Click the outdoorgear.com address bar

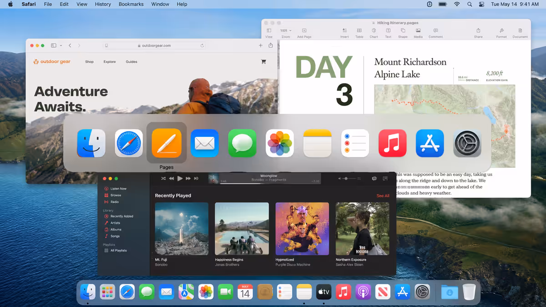(x=154, y=45)
